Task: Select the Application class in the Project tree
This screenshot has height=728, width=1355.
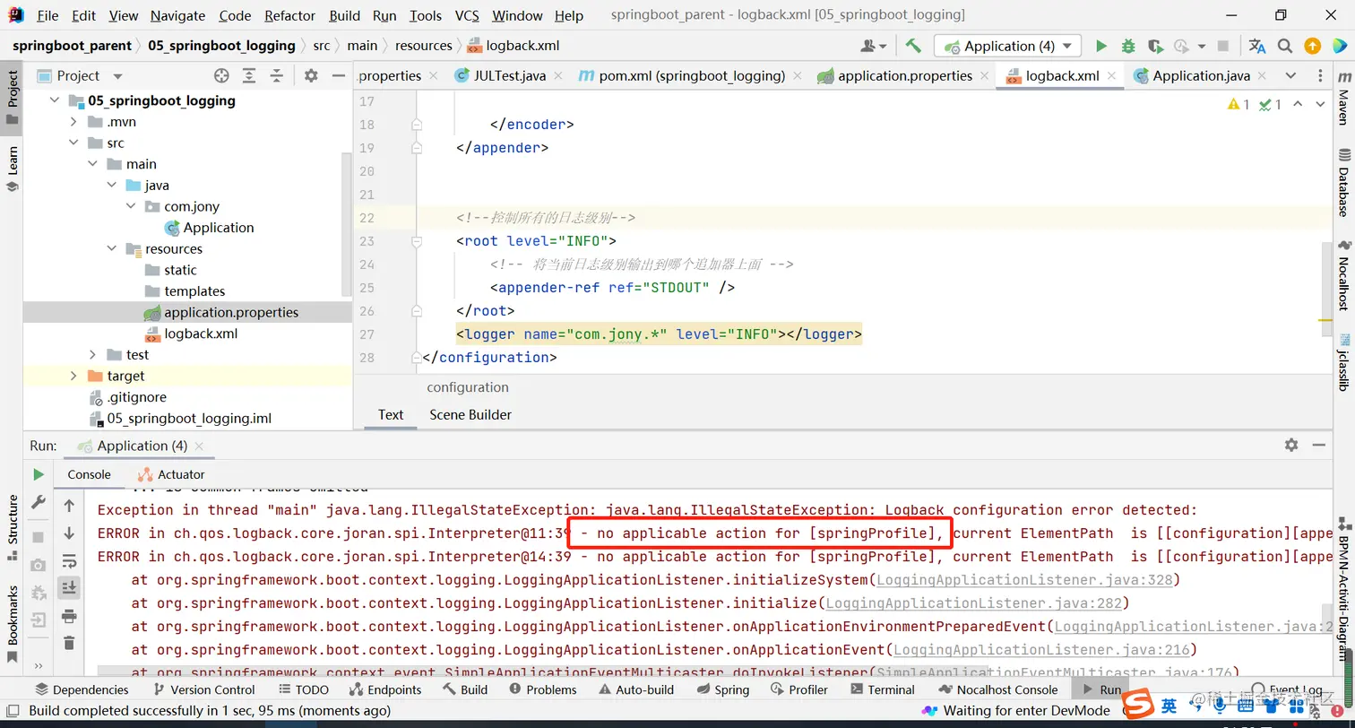Action: 219,228
